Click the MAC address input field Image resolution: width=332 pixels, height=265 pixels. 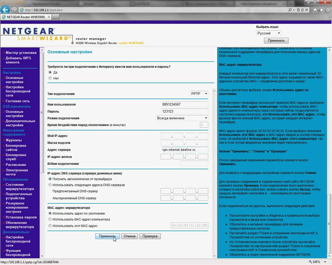coord(190,226)
